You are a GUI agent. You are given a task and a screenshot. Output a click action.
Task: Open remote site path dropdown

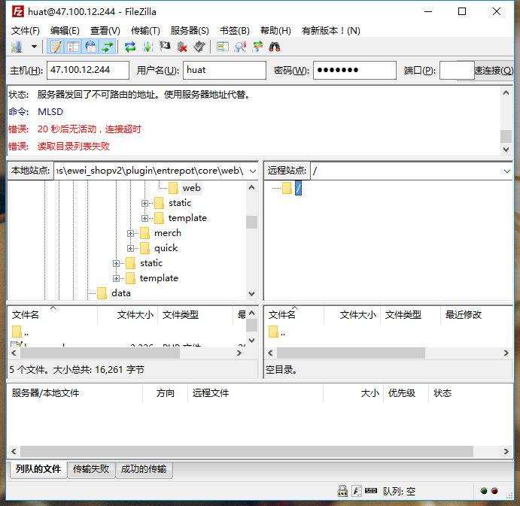coord(506,171)
